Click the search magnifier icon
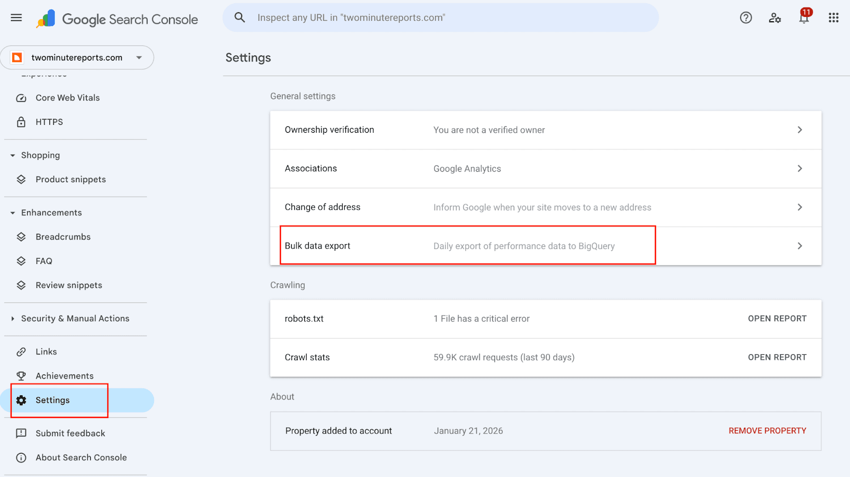 tap(240, 18)
